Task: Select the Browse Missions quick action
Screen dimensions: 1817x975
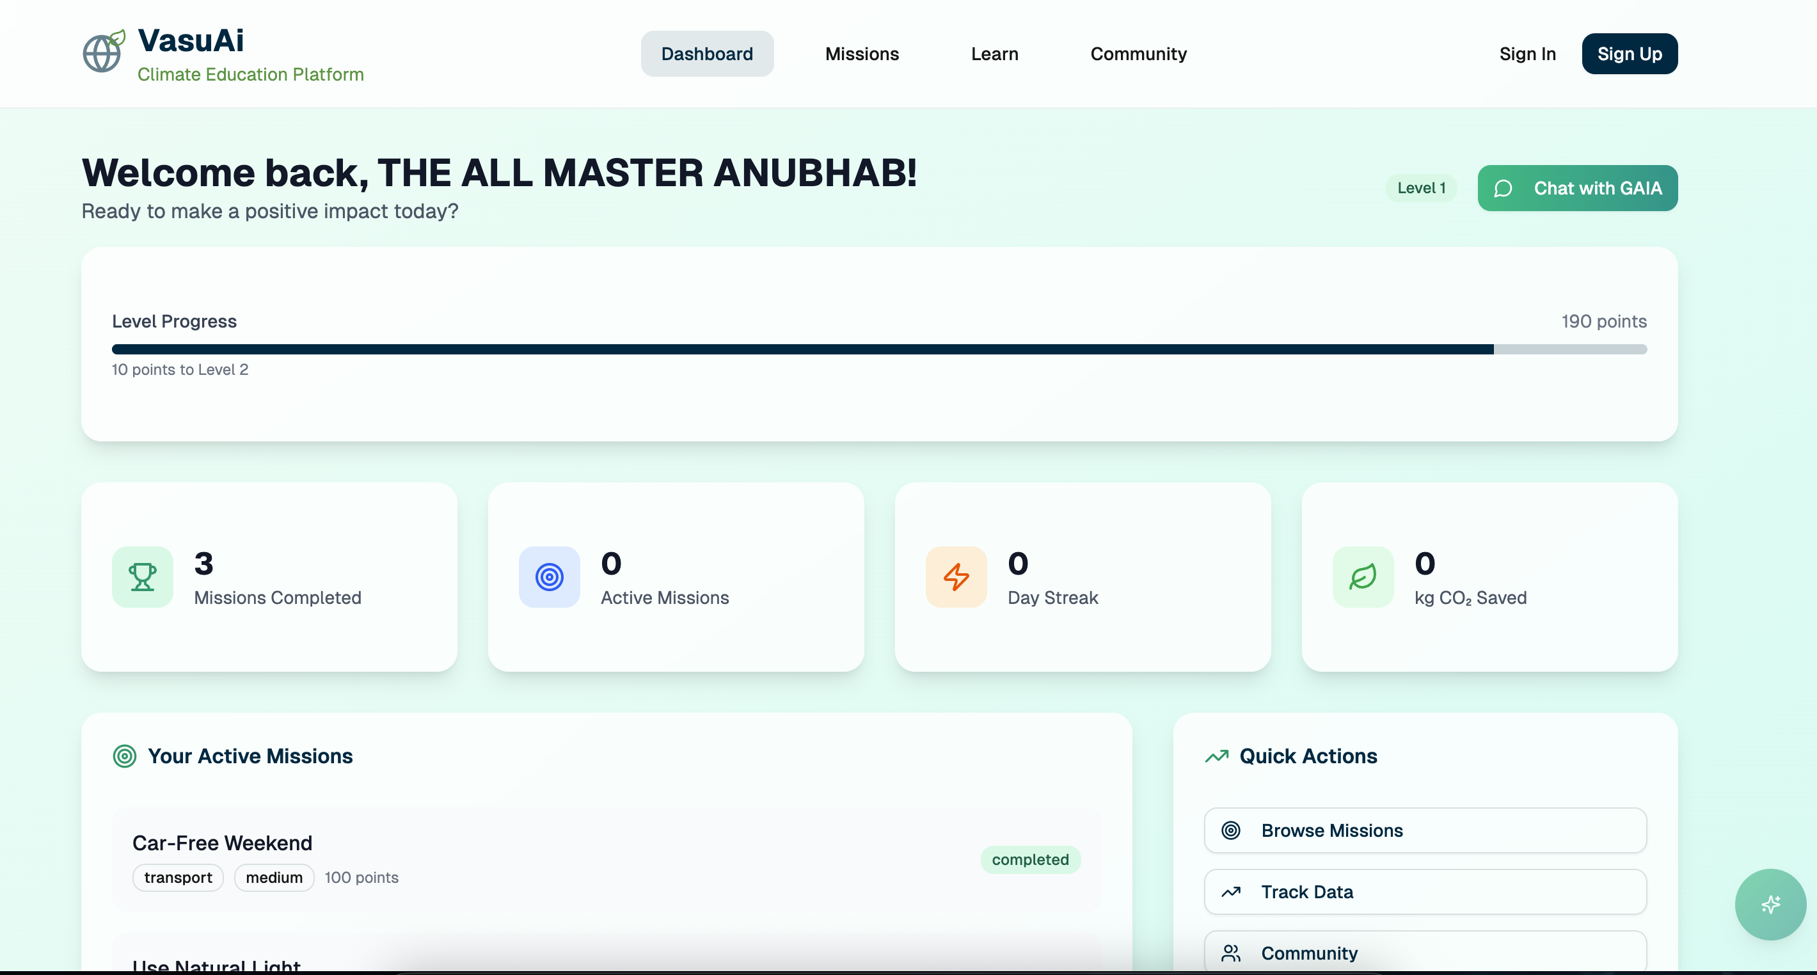Action: tap(1425, 830)
